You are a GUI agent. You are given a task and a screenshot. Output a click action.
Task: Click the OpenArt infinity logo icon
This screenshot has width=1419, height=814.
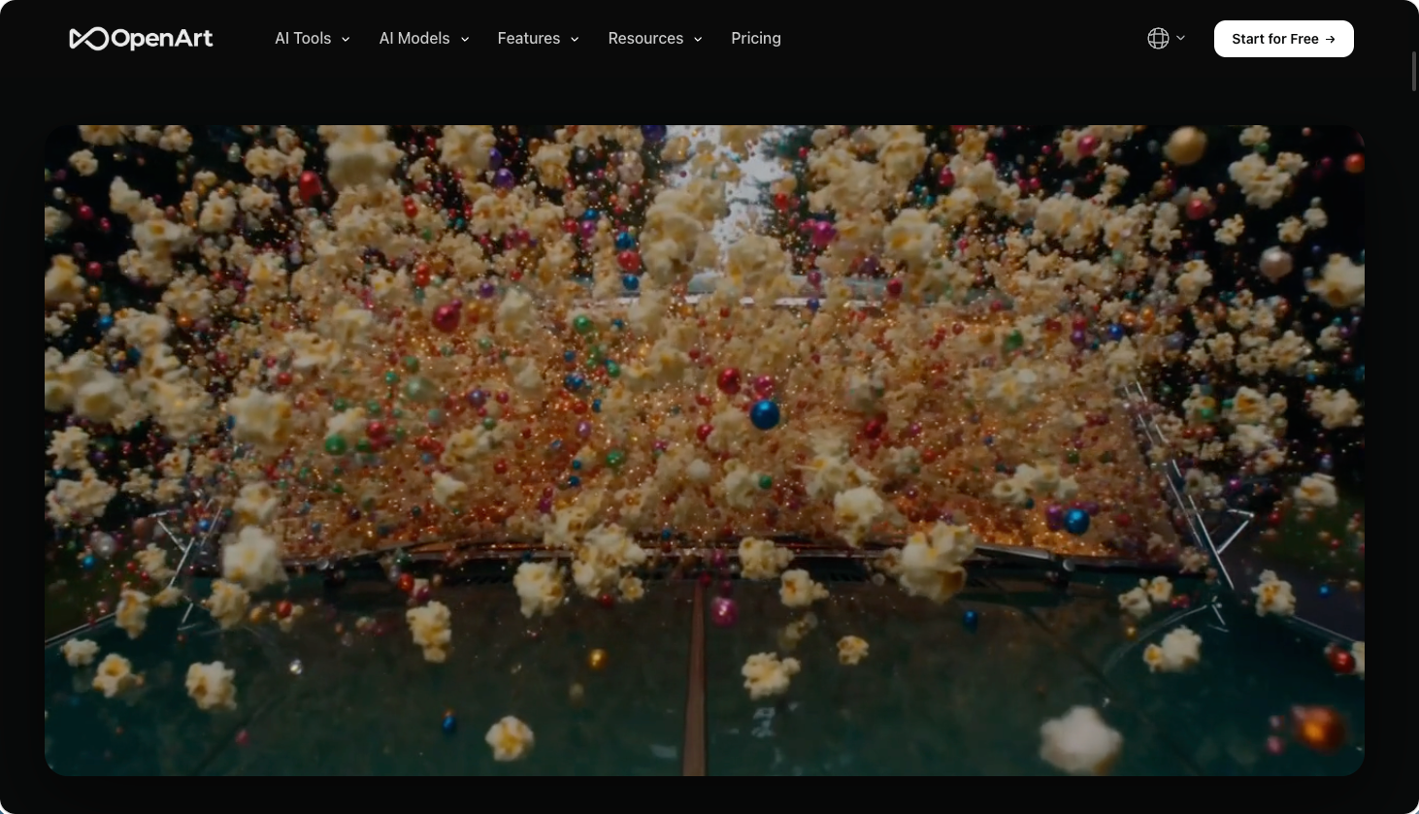coord(88,39)
